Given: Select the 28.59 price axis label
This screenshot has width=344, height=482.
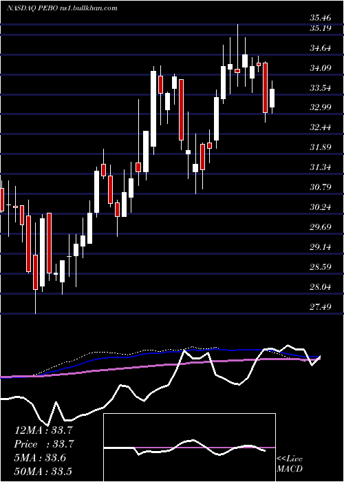Looking at the screenshot, I should [x=321, y=266].
